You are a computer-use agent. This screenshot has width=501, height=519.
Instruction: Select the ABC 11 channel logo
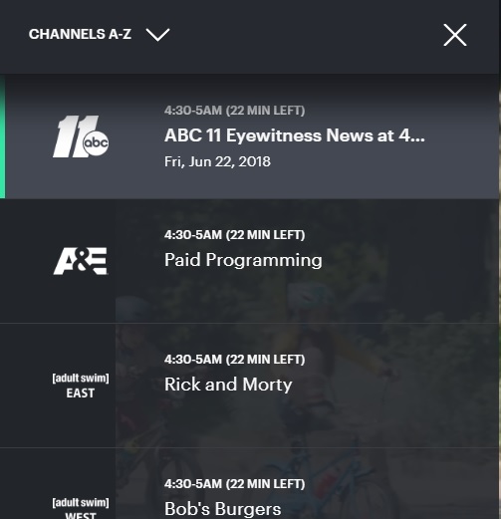pos(81,136)
